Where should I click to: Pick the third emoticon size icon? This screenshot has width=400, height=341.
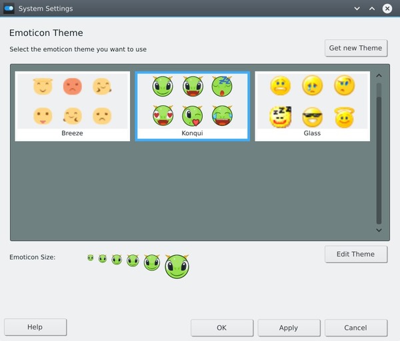[x=117, y=260]
